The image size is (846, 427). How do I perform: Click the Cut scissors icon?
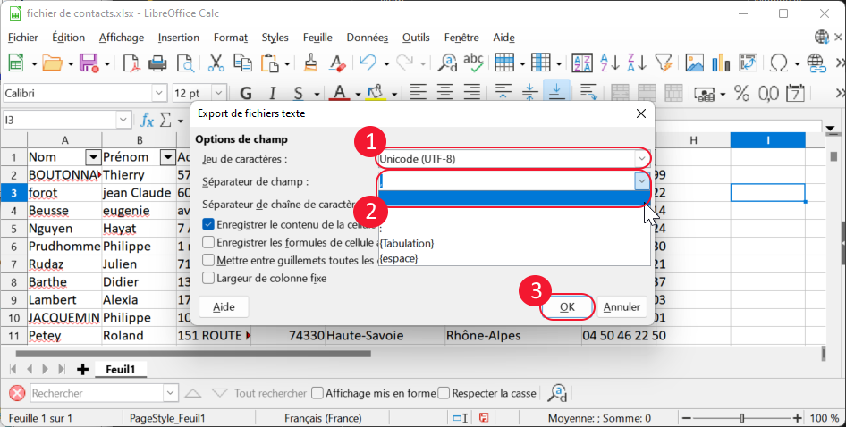point(216,63)
